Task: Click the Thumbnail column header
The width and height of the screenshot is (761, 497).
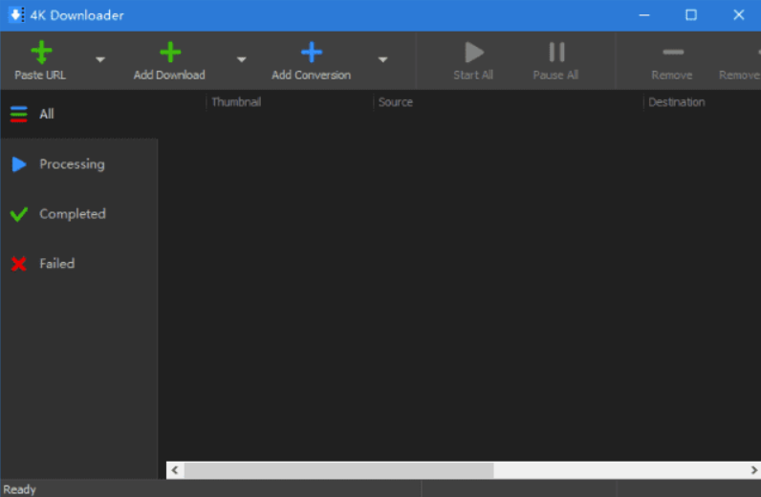Action: click(236, 102)
